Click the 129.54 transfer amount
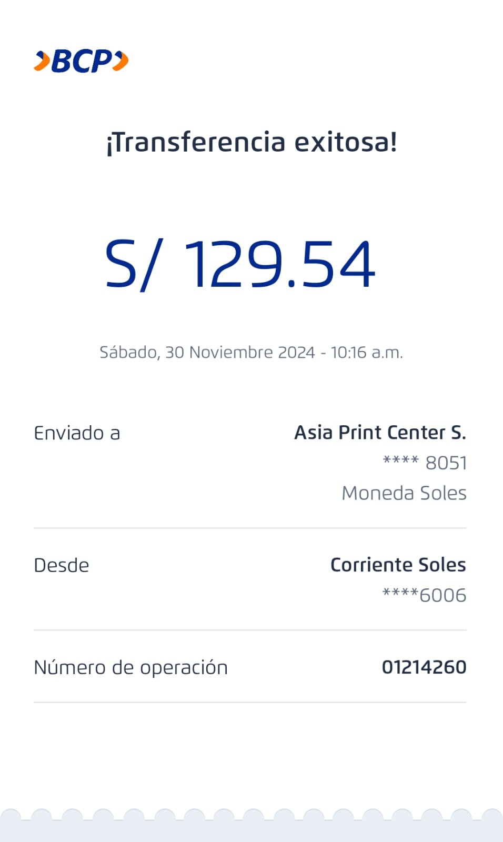 280,264
